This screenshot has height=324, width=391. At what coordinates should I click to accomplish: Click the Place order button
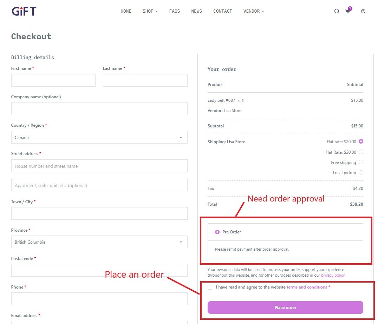[x=285, y=308]
